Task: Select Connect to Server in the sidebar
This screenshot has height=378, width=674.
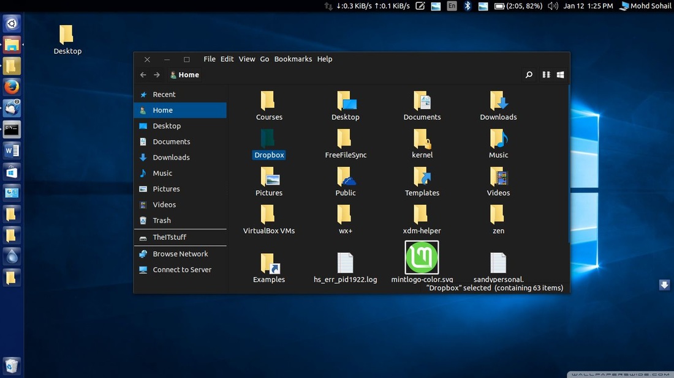Action: point(181,269)
